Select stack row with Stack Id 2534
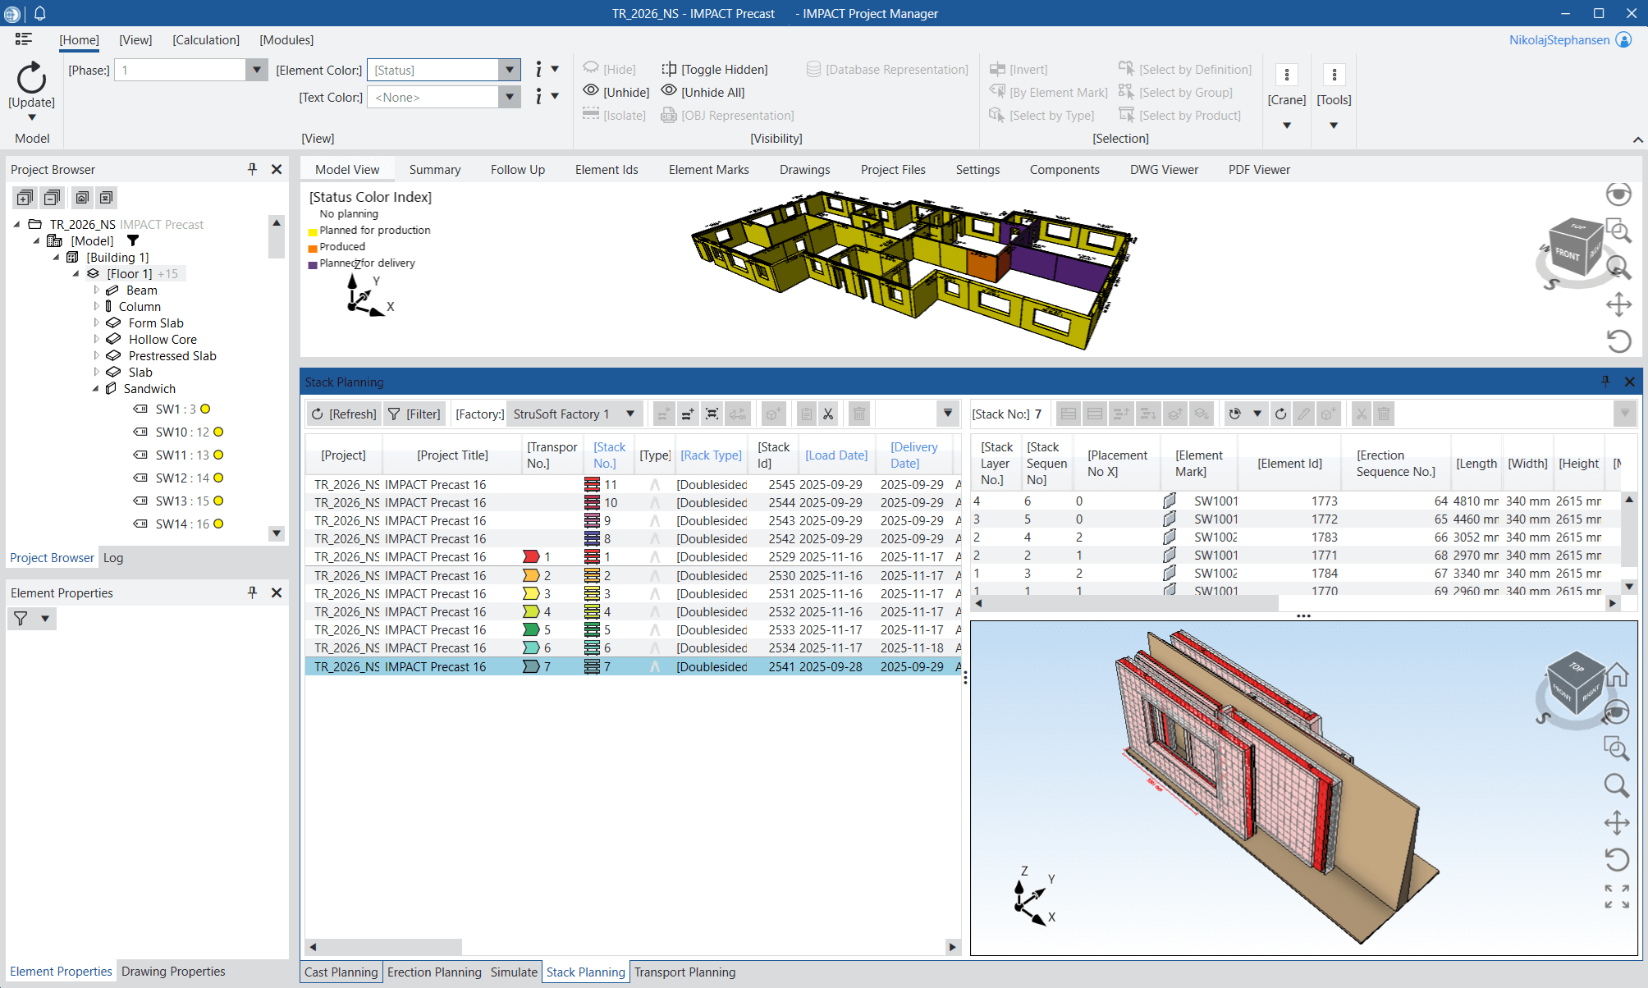Screen dimensions: 1648x988 (x=634, y=647)
